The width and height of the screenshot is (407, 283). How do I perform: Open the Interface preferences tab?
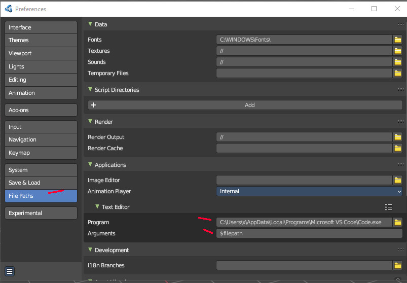pyautogui.click(x=41, y=27)
